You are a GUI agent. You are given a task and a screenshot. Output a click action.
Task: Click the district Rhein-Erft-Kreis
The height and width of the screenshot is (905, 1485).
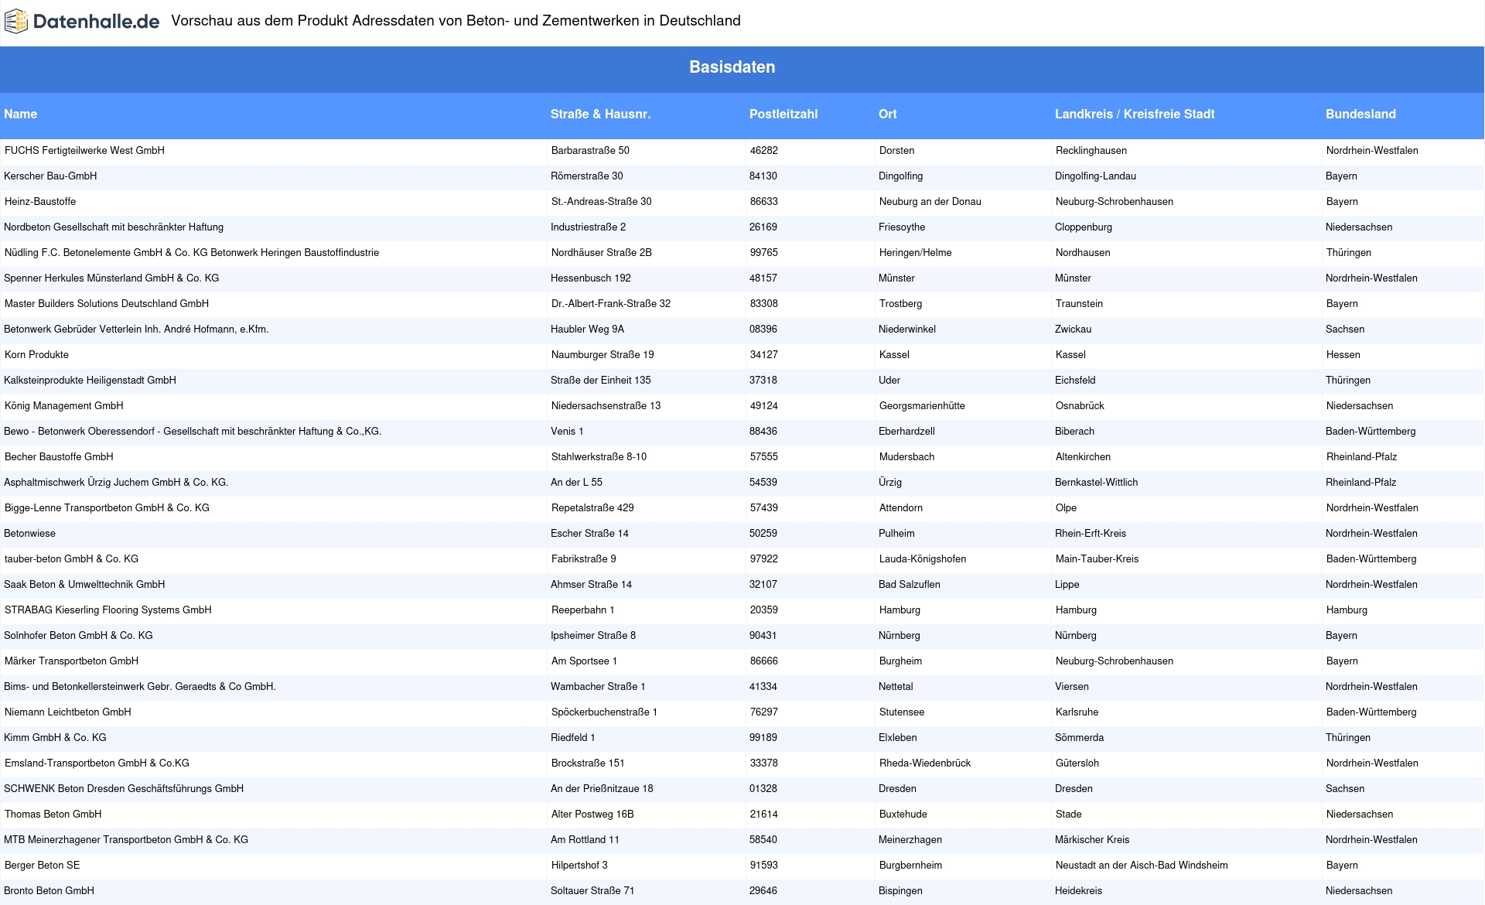(x=1091, y=534)
